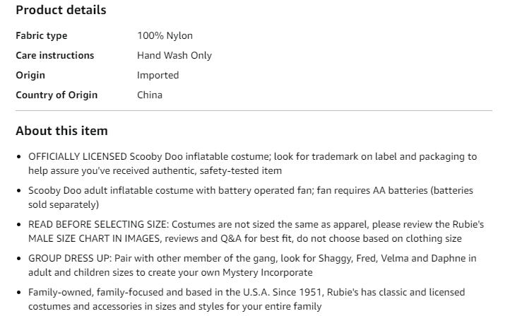
Task: Click the battery operated fan bullet
Action: click(251, 197)
